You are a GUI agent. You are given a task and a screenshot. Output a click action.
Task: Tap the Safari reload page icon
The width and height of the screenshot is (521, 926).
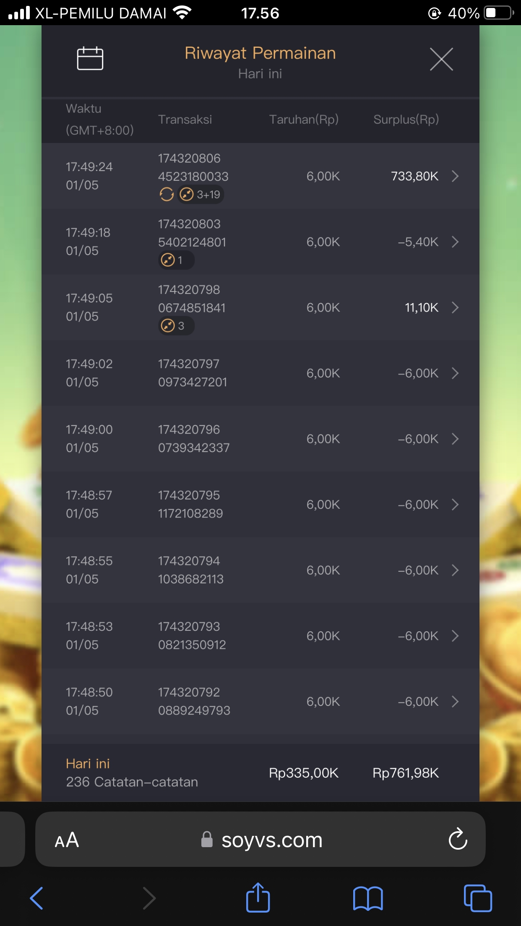pos(458,839)
